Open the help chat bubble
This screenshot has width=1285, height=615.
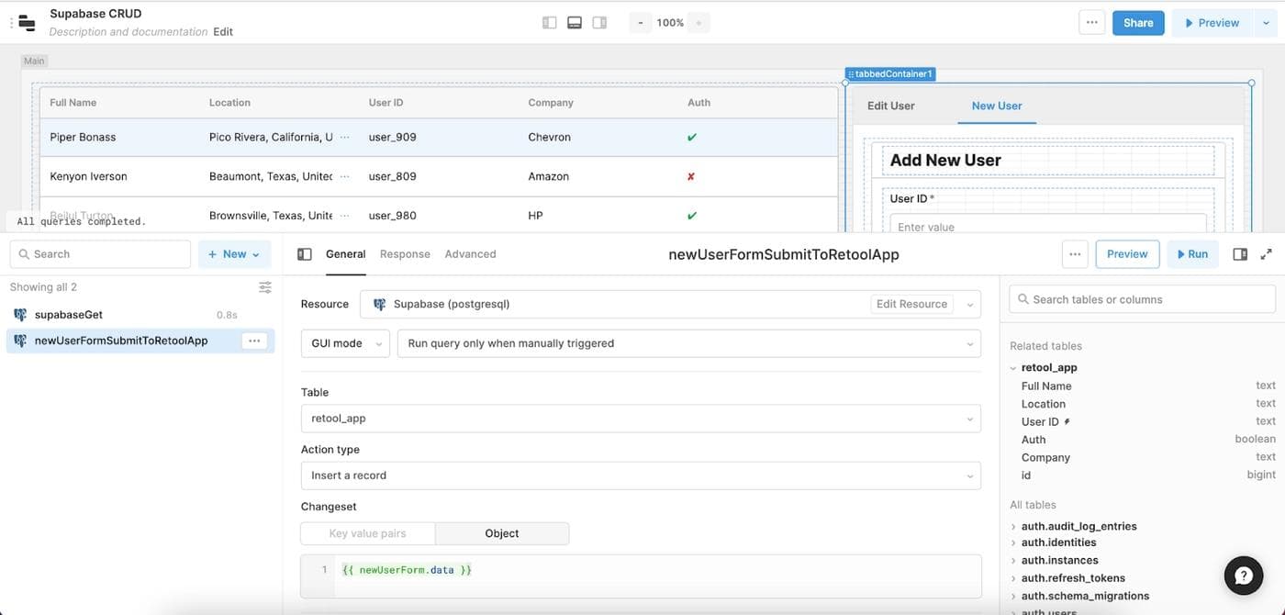1244,576
